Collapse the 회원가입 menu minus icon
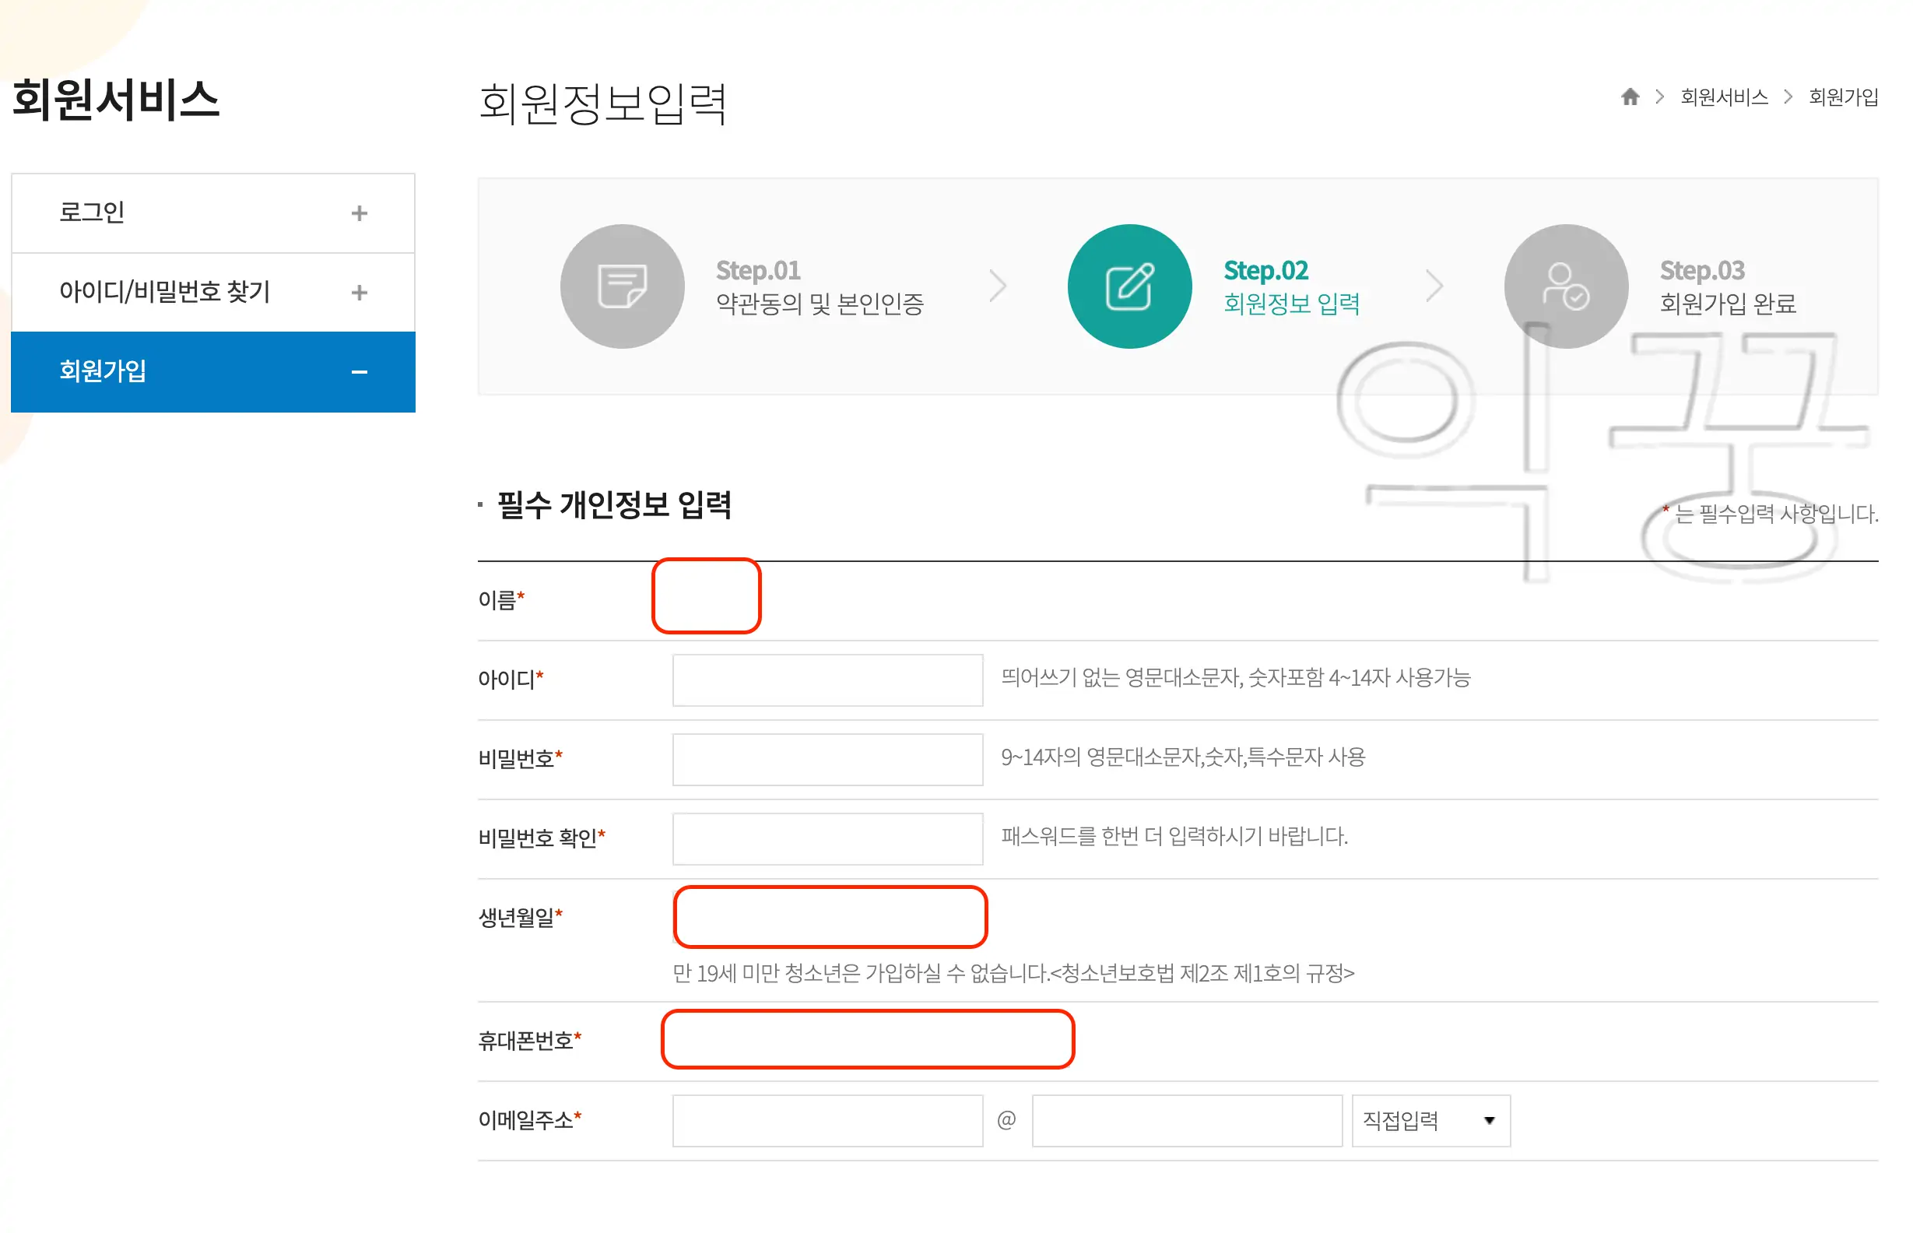This screenshot has height=1233, width=1913. coord(360,371)
